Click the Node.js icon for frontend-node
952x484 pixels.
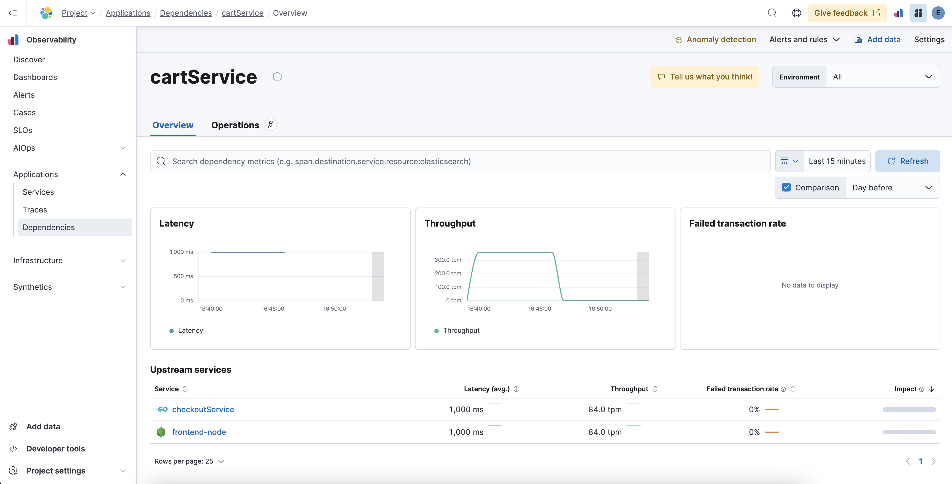tap(161, 432)
